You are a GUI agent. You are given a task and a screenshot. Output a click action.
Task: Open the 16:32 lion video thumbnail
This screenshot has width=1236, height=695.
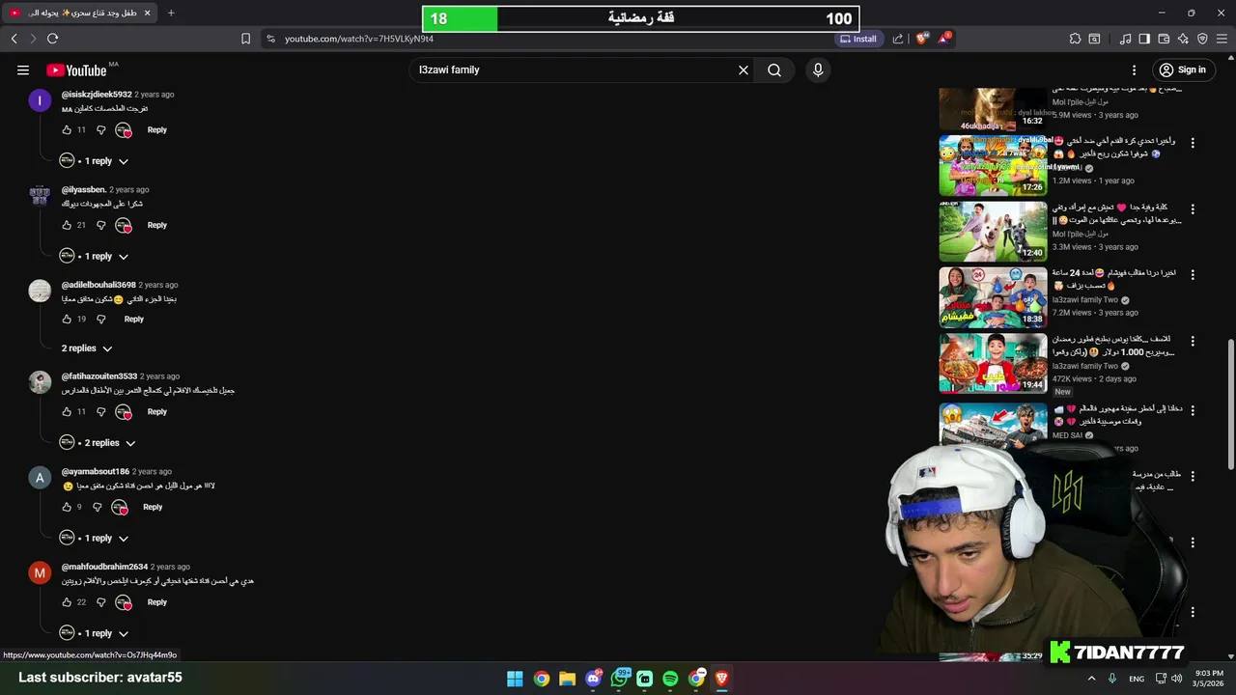993,108
